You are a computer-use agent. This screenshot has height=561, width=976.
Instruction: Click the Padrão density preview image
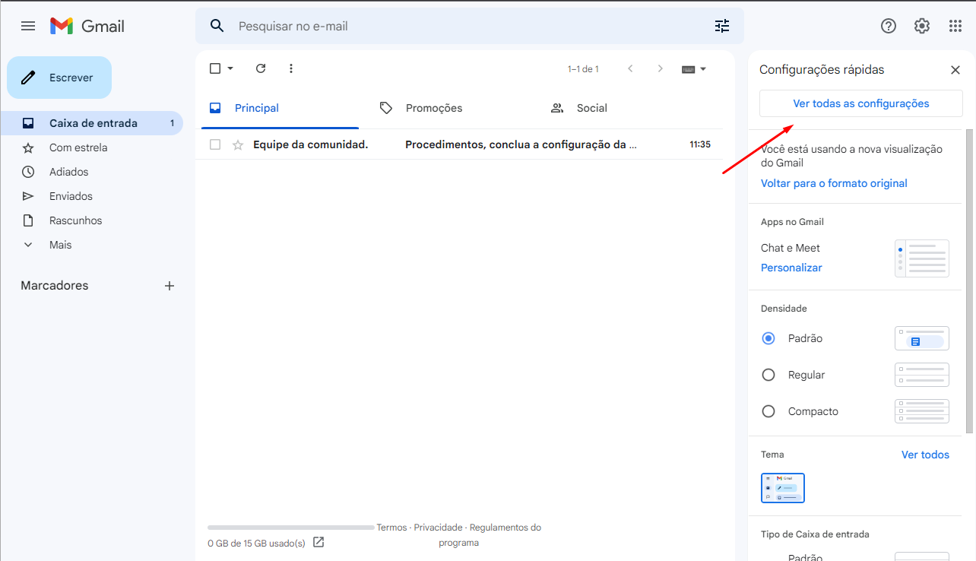coord(922,338)
